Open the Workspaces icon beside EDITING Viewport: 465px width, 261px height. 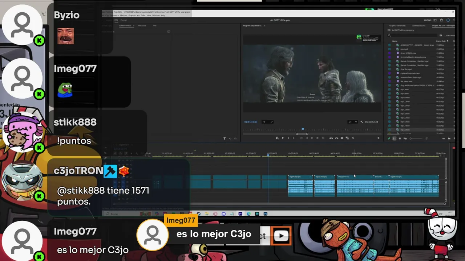click(435, 20)
